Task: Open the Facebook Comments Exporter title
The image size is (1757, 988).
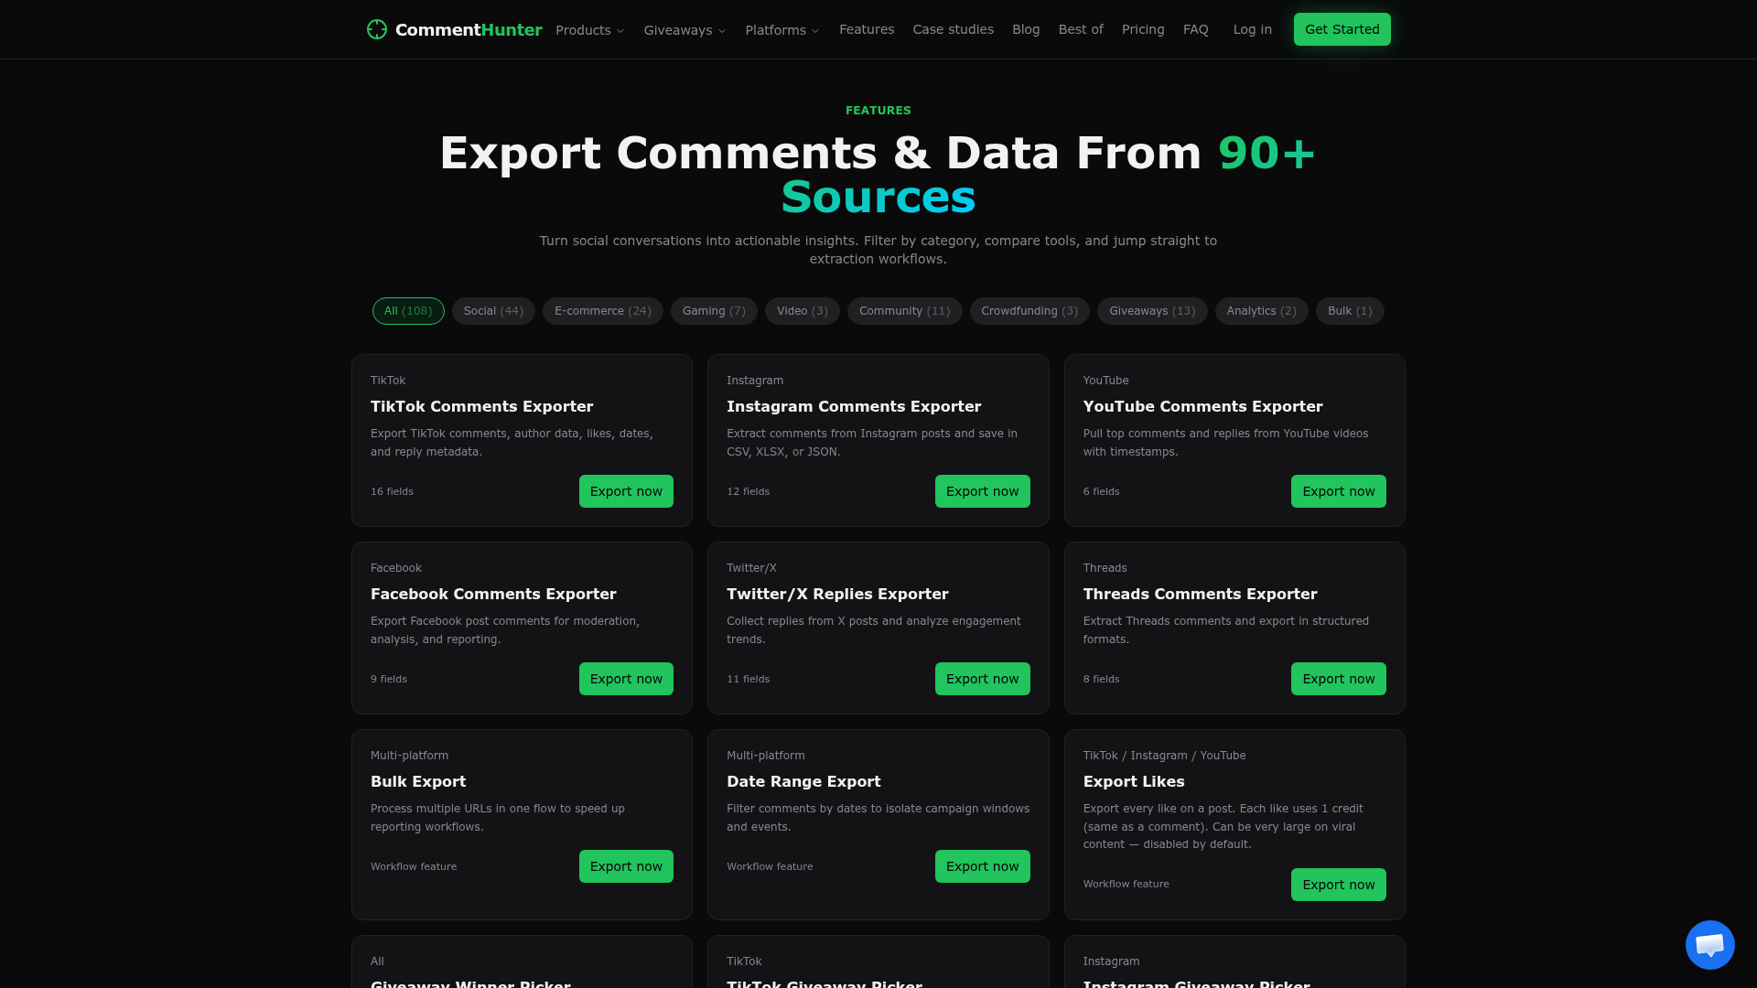Action: pyautogui.click(x=493, y=594)
